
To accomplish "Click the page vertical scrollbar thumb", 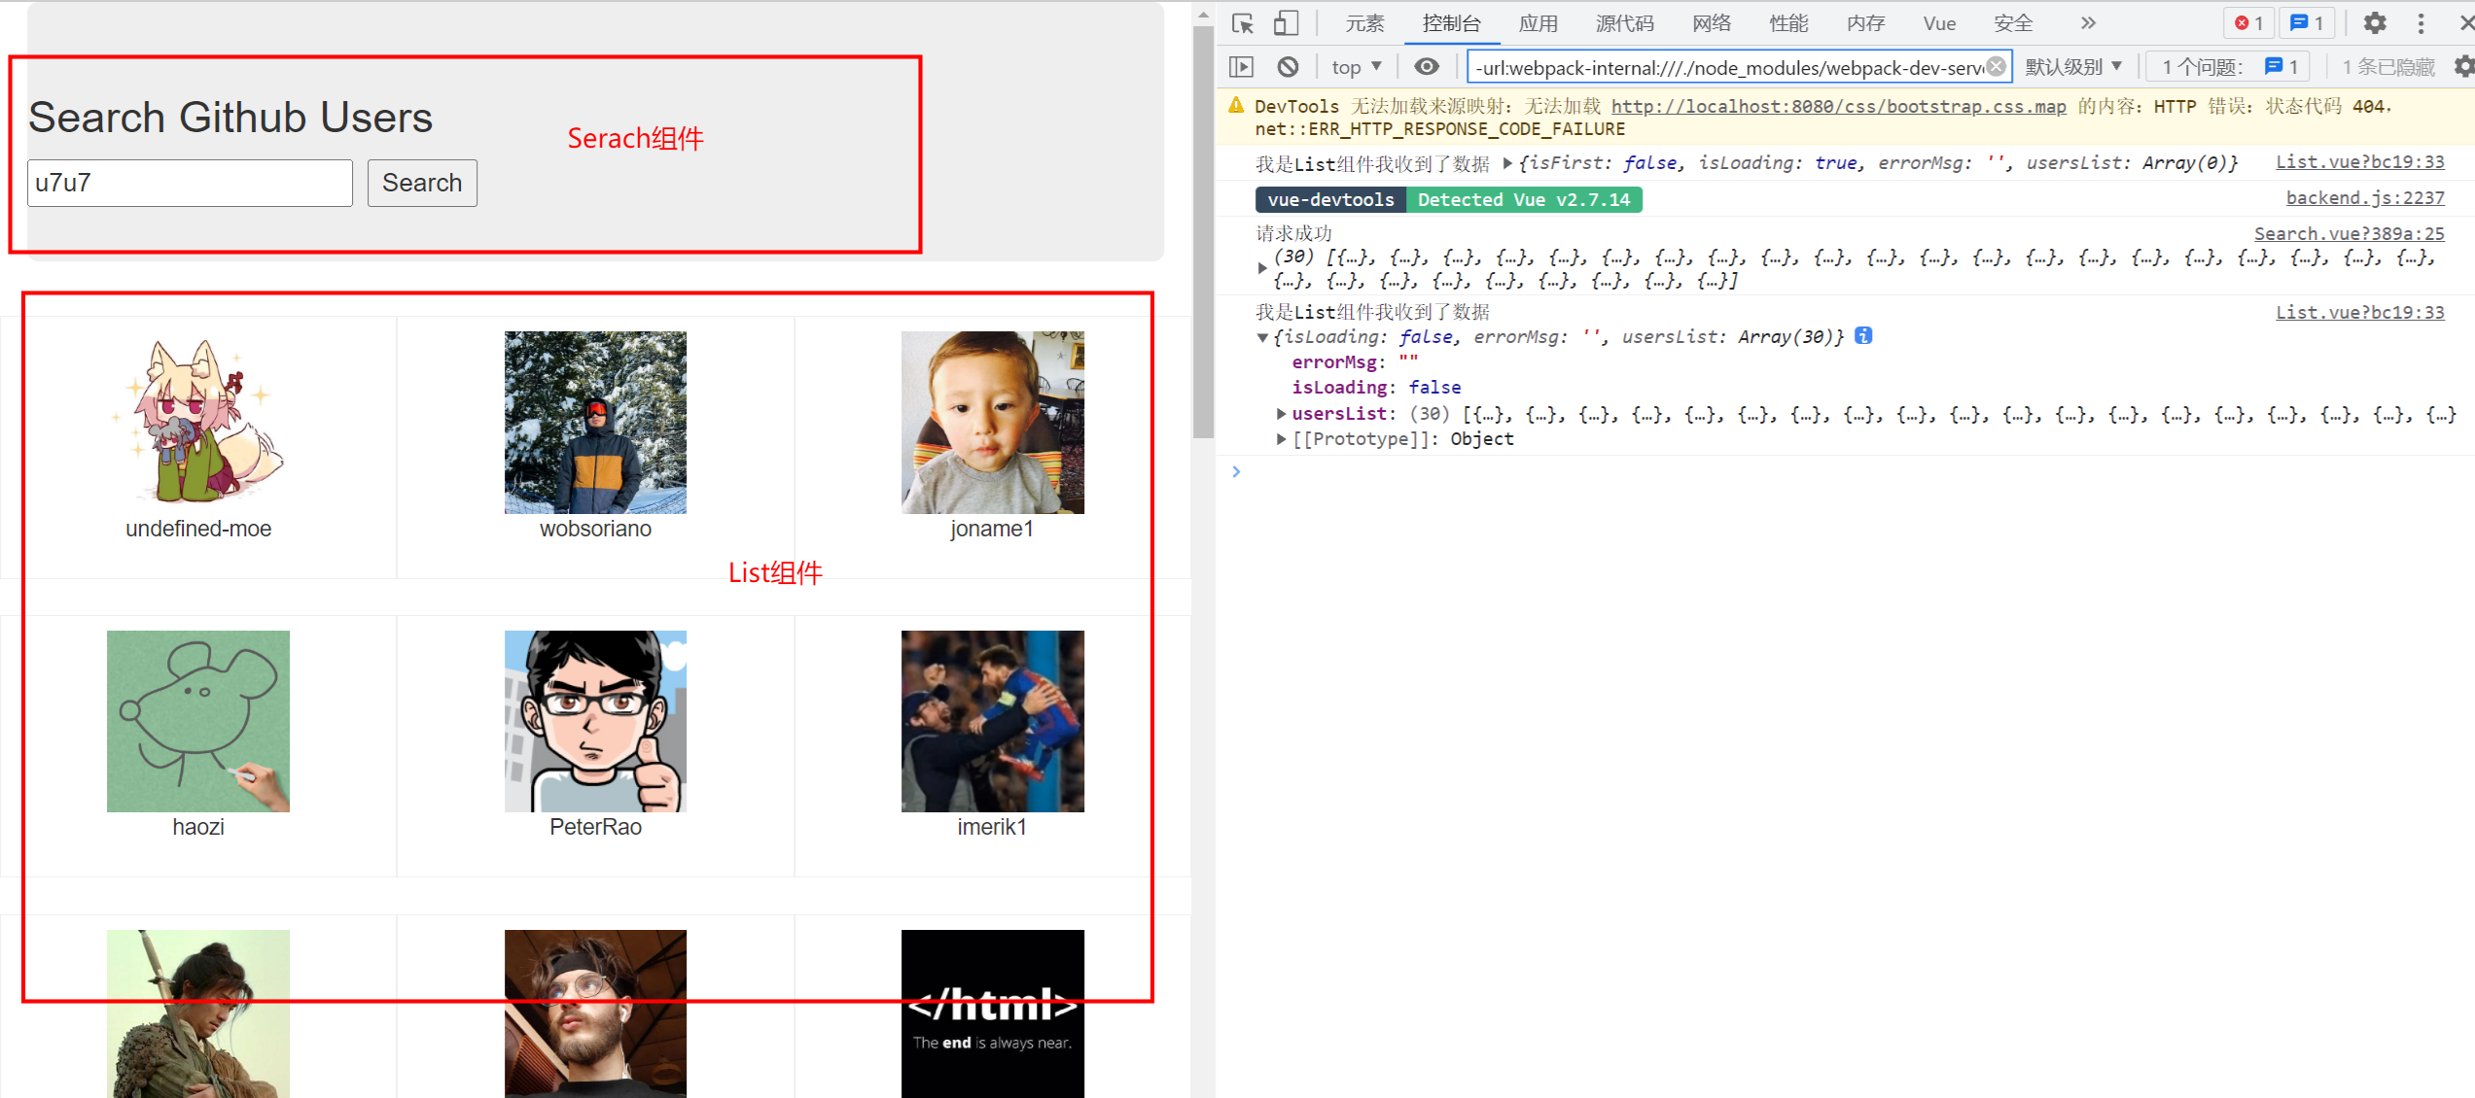I will pyautogui.click(x=1203, y=233).
